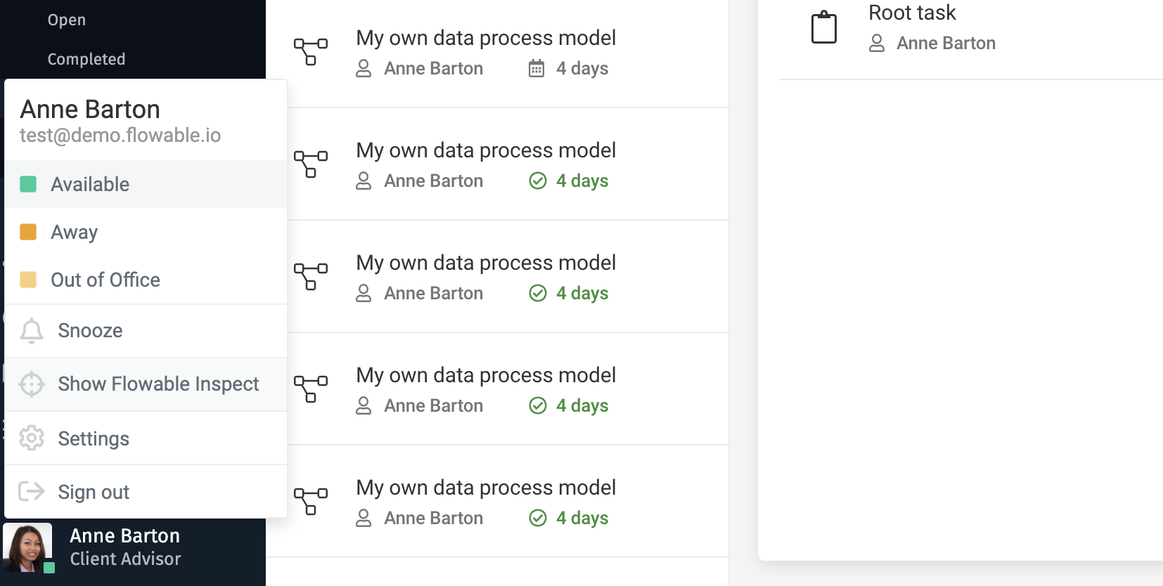
Task: Collapse user menu via Anne Barton Client Advisor
Action: pos(125,547)
